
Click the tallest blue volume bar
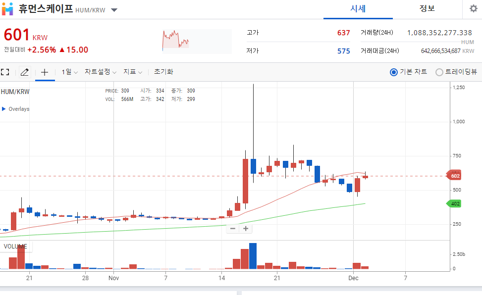click(253, 256)
